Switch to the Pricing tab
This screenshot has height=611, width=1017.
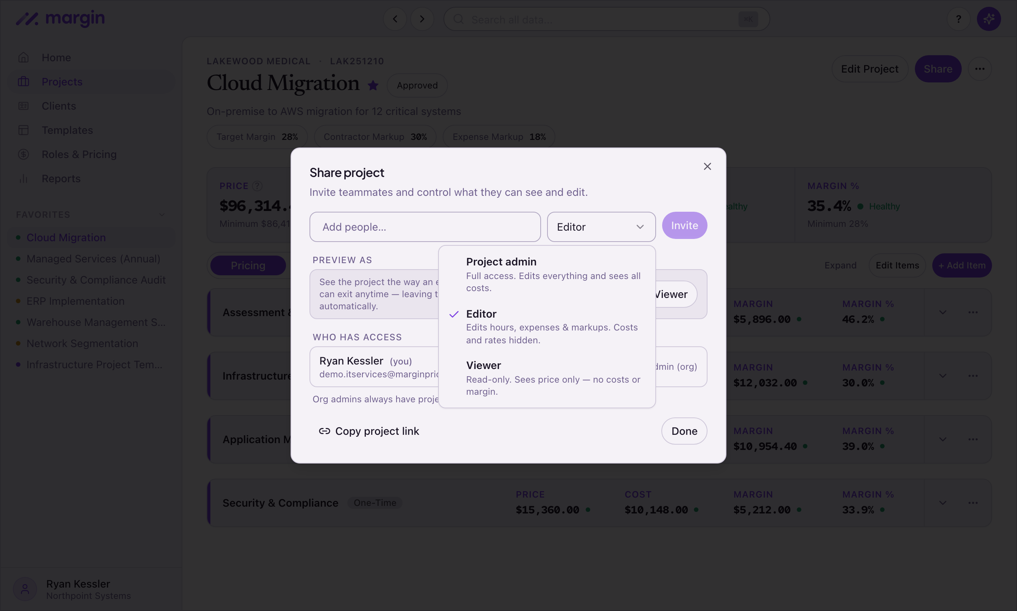point(248,265)
